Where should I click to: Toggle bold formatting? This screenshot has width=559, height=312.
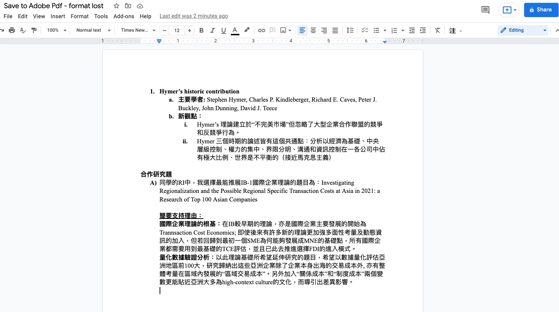201,30
